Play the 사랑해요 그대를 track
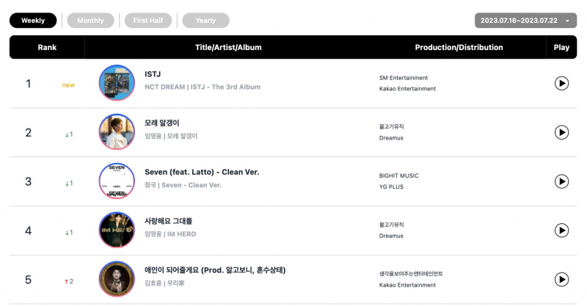Viewport: 587px width, 307px height. 561,230
